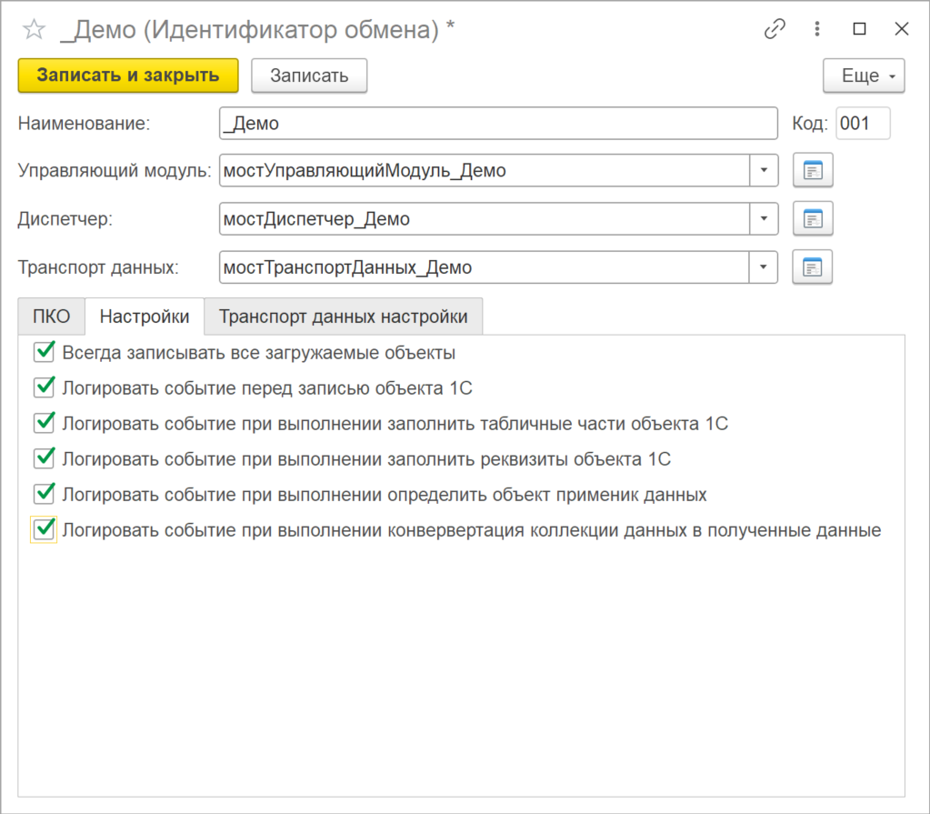The width and height of the screenshot is (930, 814).
Task: Open Транспорт данных настройки tab
Action: click(x=344, y=317)
